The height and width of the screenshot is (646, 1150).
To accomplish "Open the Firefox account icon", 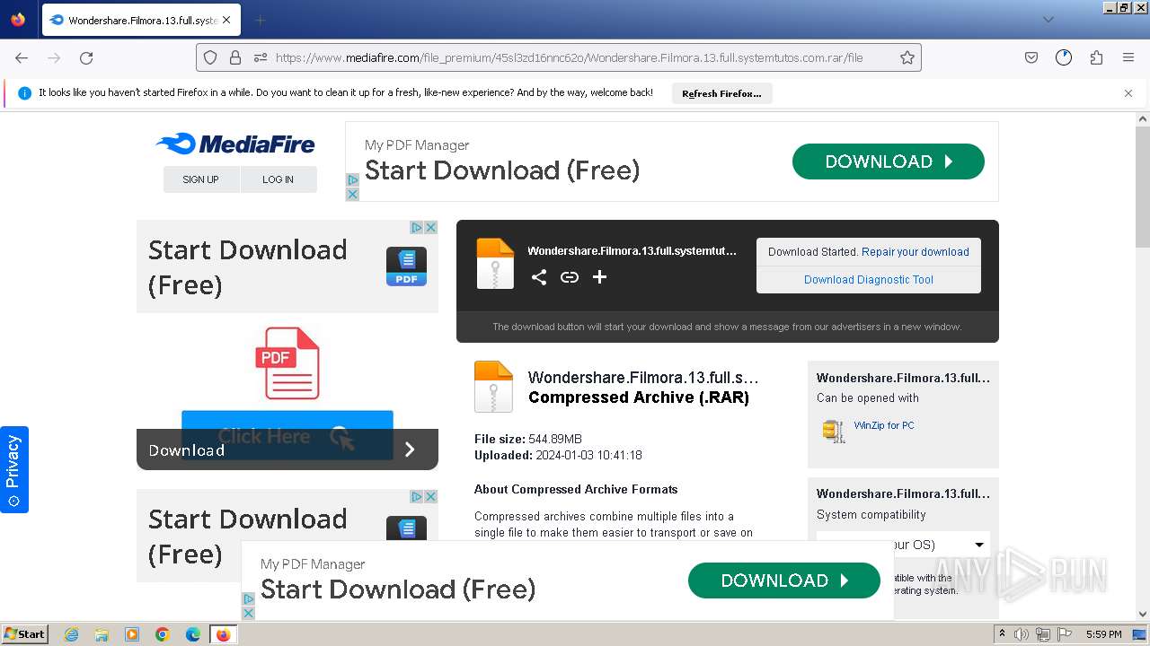I will coord(1064,57).
